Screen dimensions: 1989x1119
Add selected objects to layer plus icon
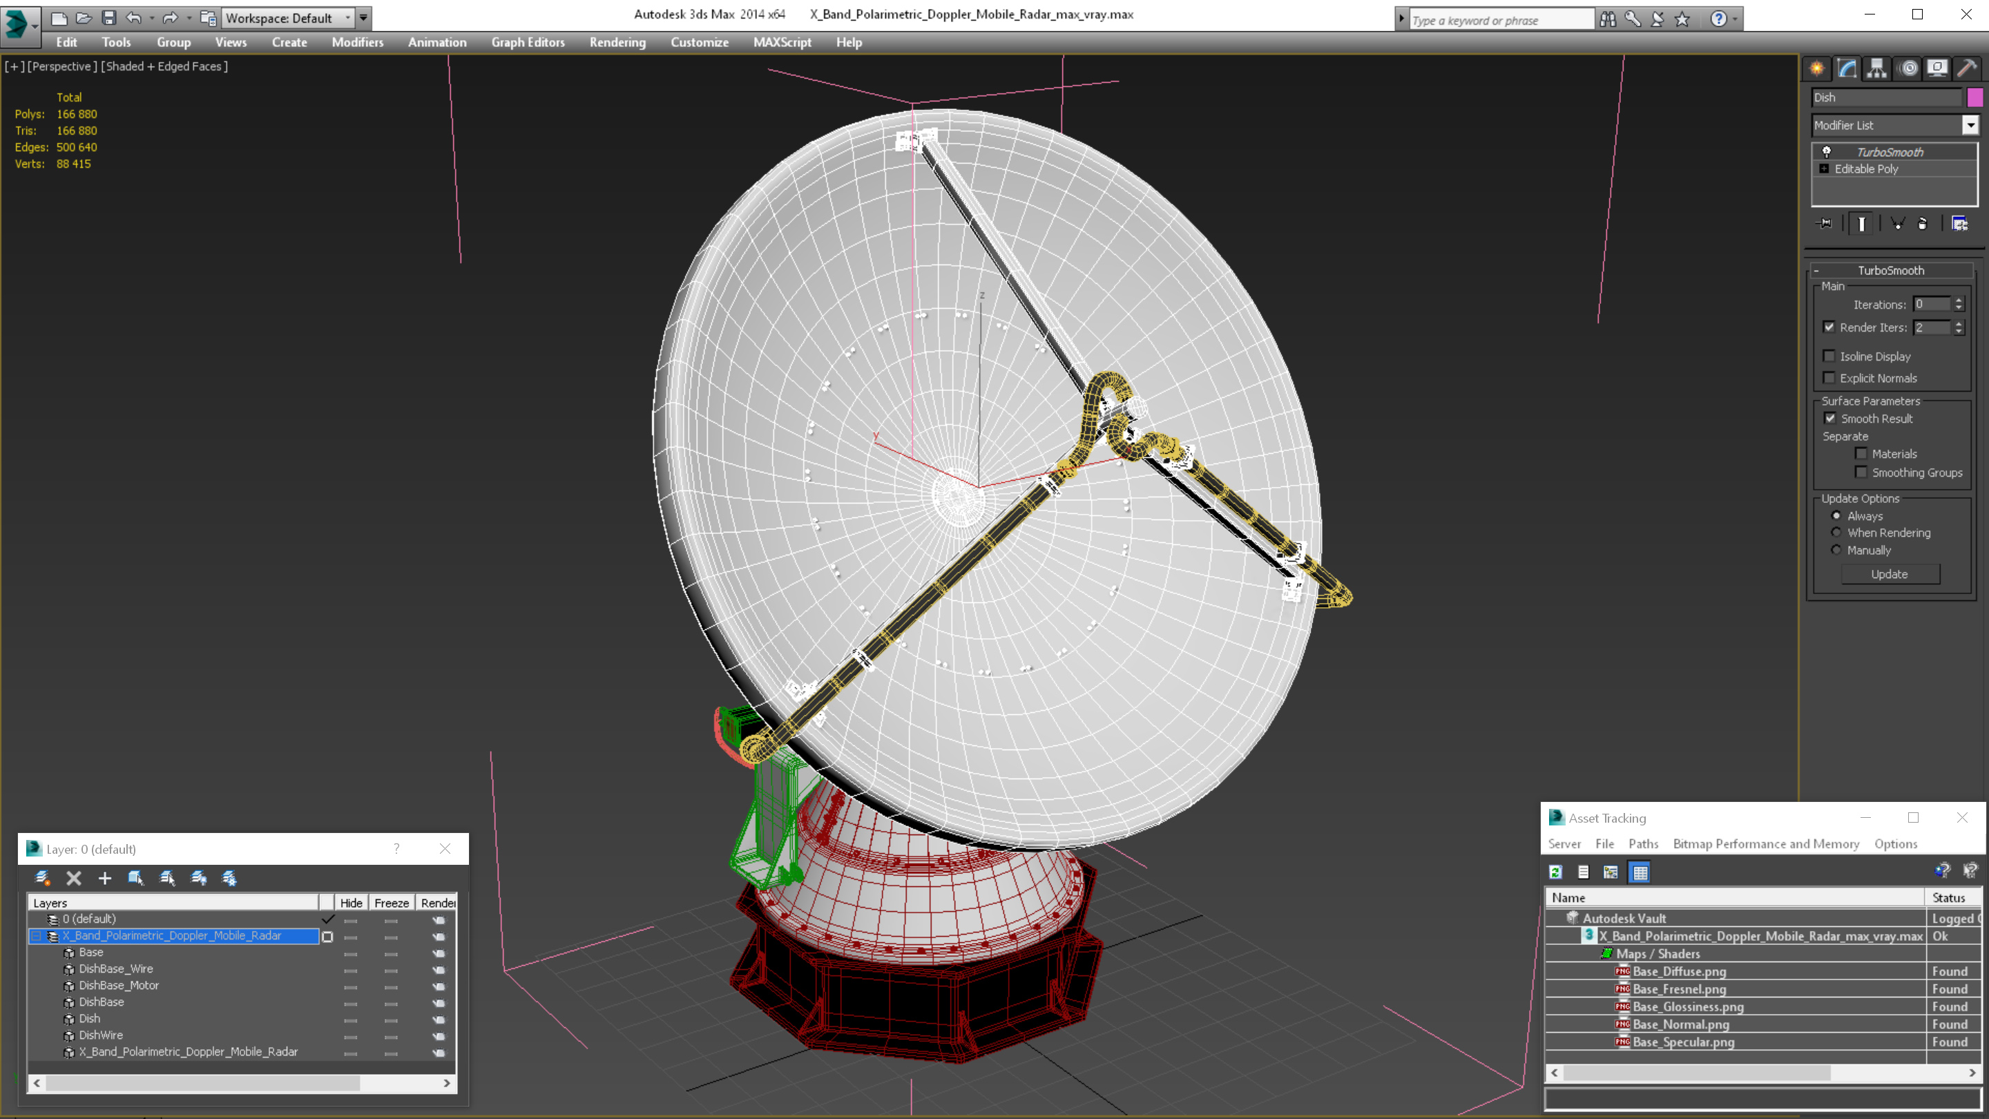pos(105,878)
